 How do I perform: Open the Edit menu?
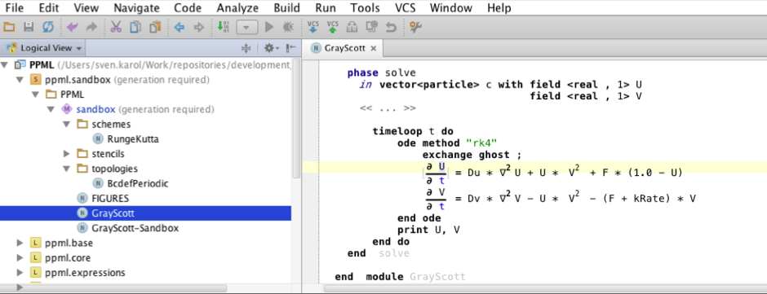pyautogui.click(x=49, y=8)
